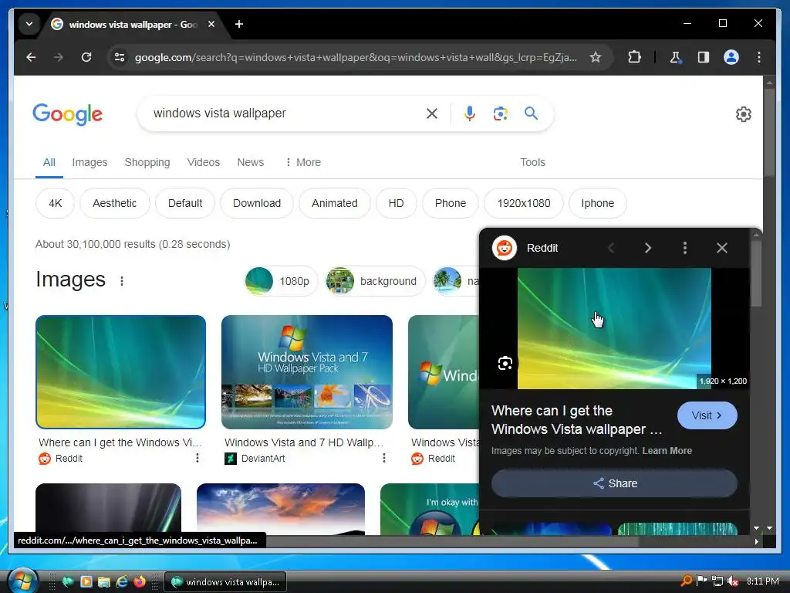Image resolution: width=790 pixels, height=593 pixels.
Task: Open the Learn More copyright link
Action: 667,451
